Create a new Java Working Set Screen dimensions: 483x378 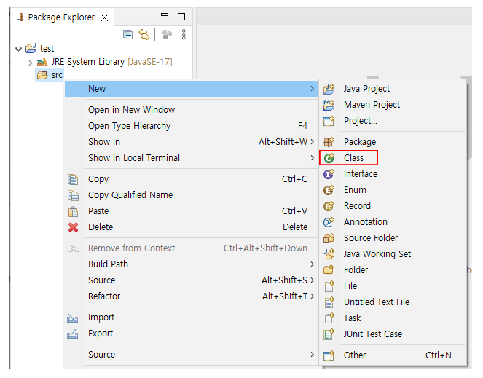click(x=393, y=254)
